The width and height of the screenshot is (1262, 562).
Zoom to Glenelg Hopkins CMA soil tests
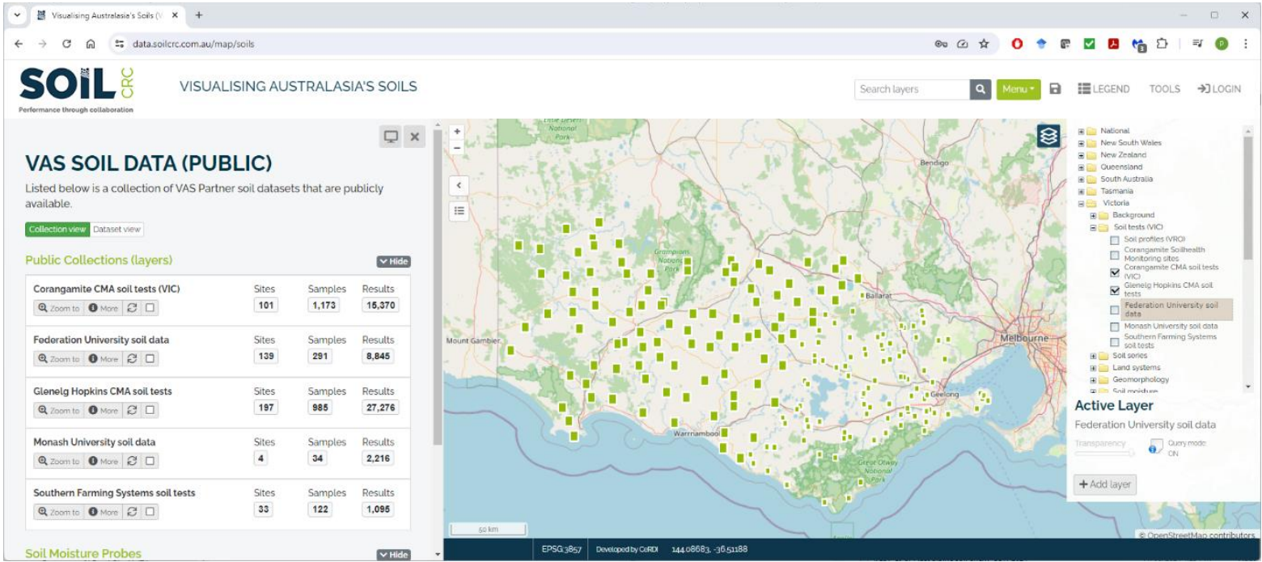click(57, 410)
